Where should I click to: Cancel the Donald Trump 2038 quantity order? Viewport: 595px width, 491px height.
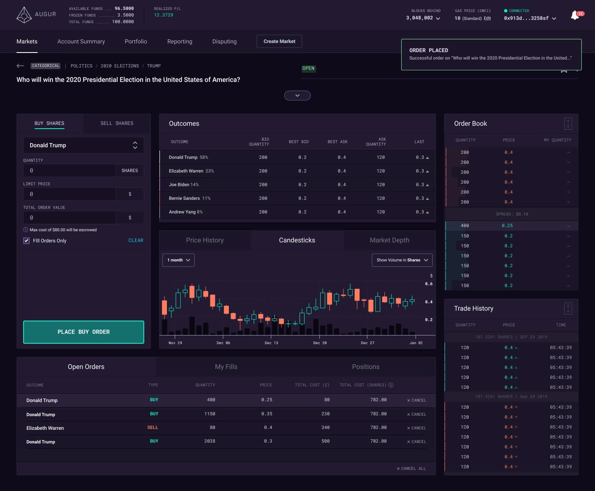(416, 442)
